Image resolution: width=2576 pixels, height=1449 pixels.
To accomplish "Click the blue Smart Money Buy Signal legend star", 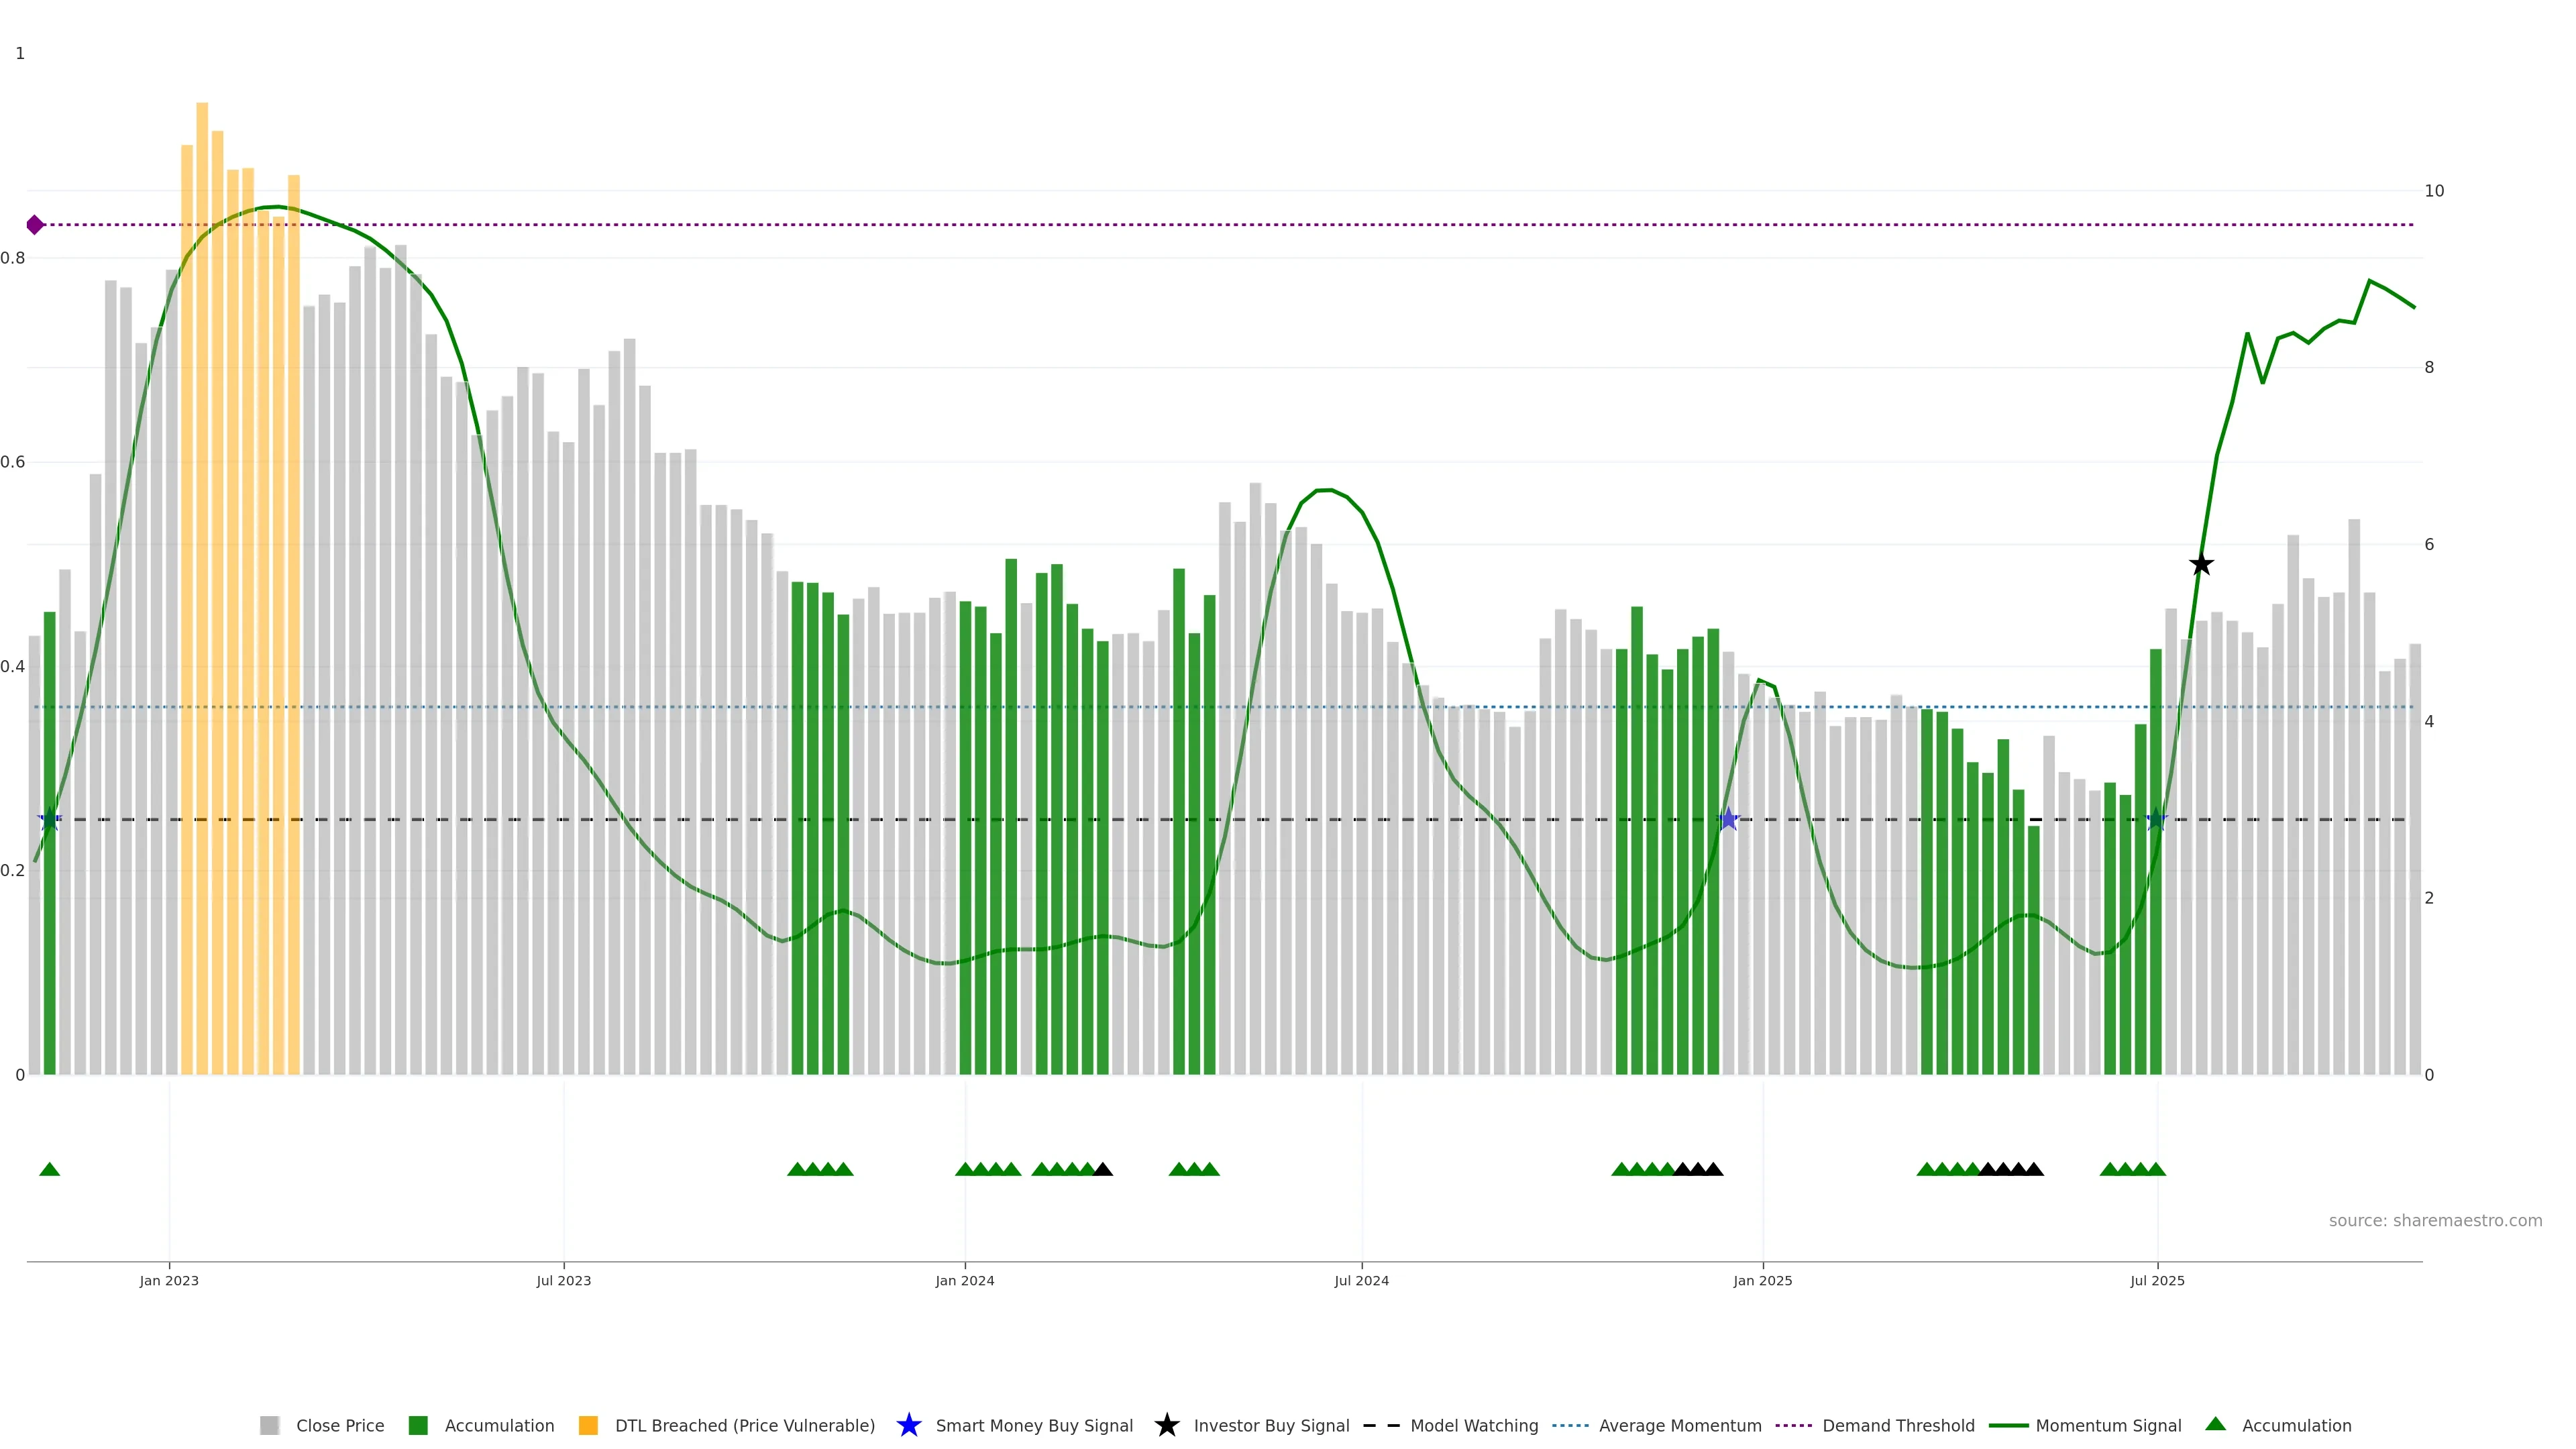I will click(908, 1425).
